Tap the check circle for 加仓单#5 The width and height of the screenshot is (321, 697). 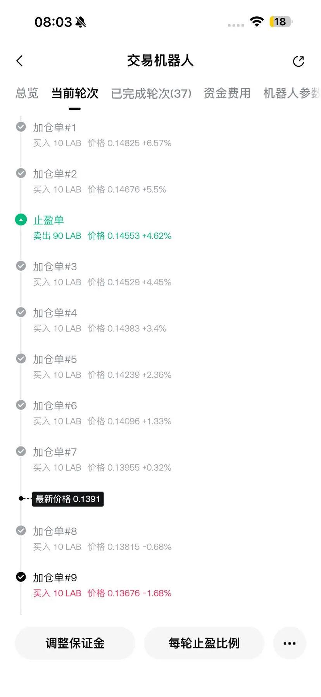[x=21, y=359]
